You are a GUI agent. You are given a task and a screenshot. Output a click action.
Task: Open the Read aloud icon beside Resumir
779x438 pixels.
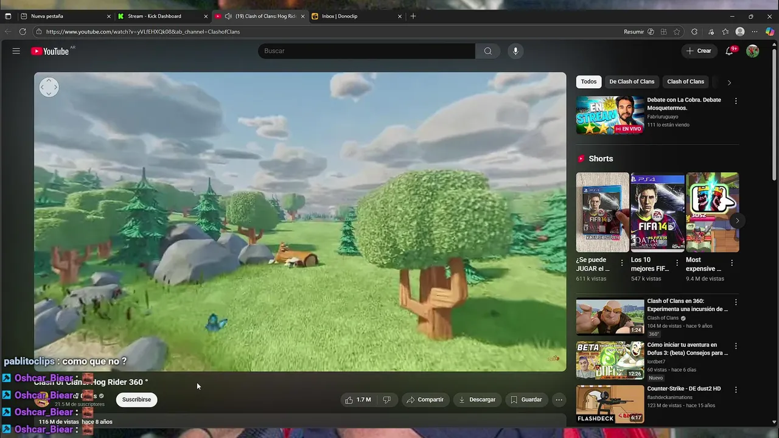(x=651, y=32)
